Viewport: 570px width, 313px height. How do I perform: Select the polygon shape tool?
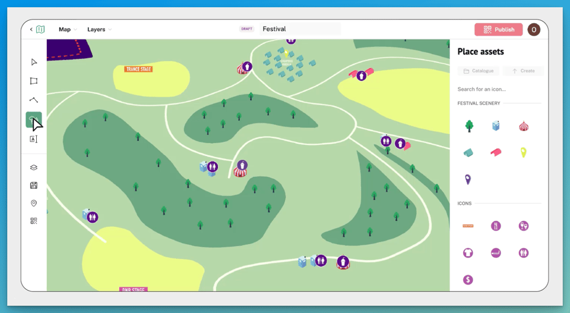[34, 81]
